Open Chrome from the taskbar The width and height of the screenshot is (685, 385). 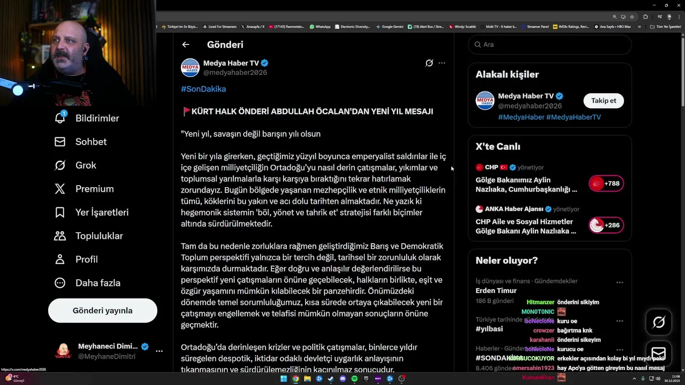pyautogui.click(x=295, y=379)
